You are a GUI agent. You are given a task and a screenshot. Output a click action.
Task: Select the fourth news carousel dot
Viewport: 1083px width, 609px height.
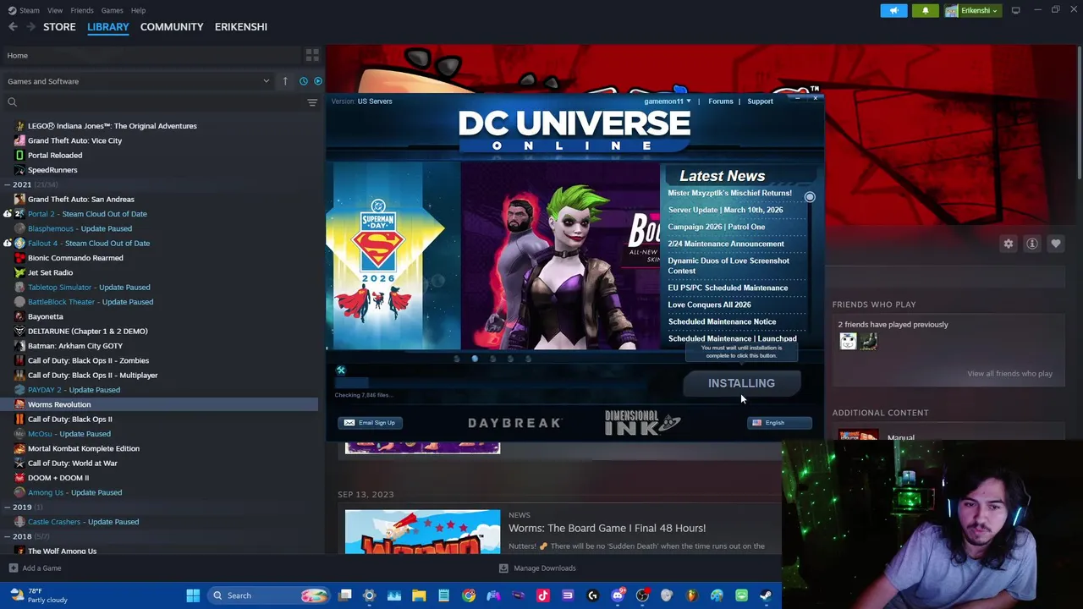(510, 359)
